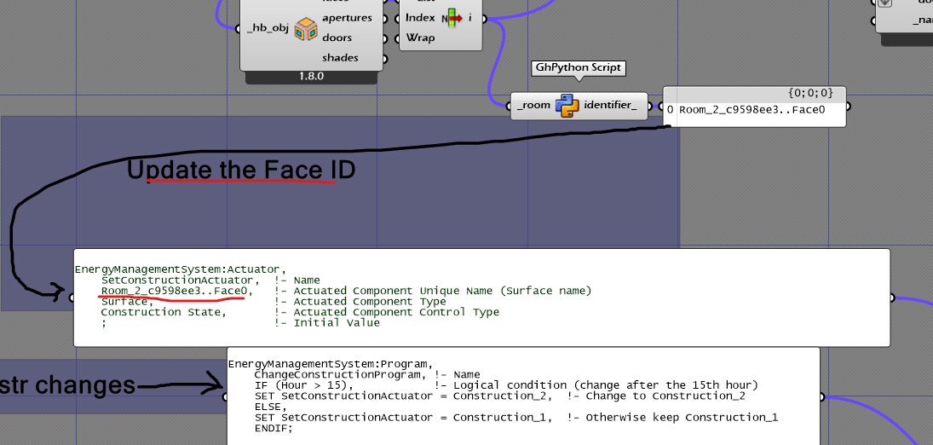The width and height of the screenshot is (933, 445).
Task: Click the Wrap input of List Item
Action: (x=420, y=38)
